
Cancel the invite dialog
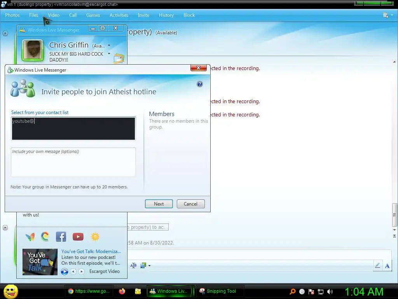(190, 204)
